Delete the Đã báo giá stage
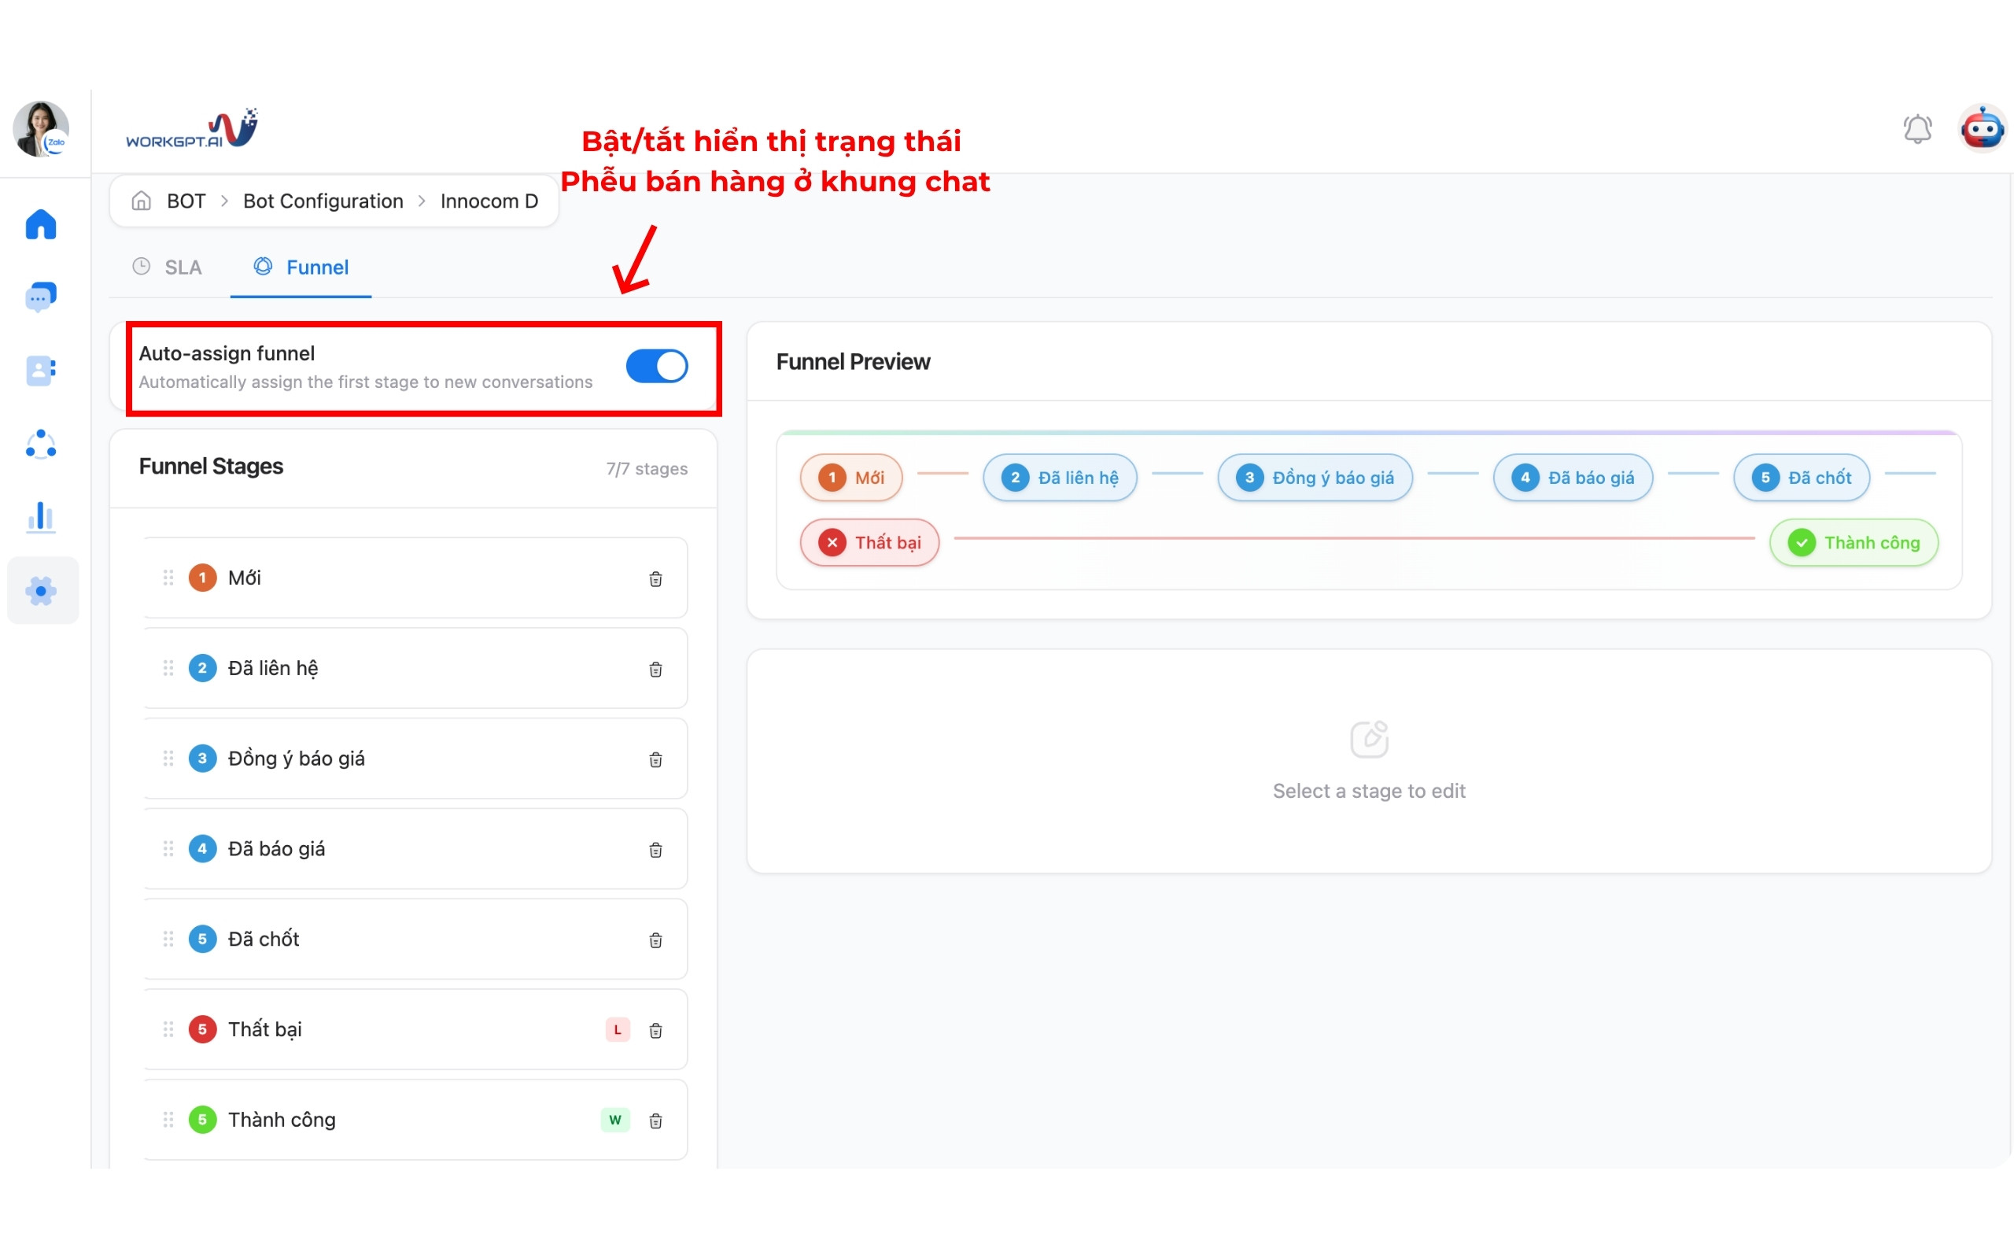 656,849
